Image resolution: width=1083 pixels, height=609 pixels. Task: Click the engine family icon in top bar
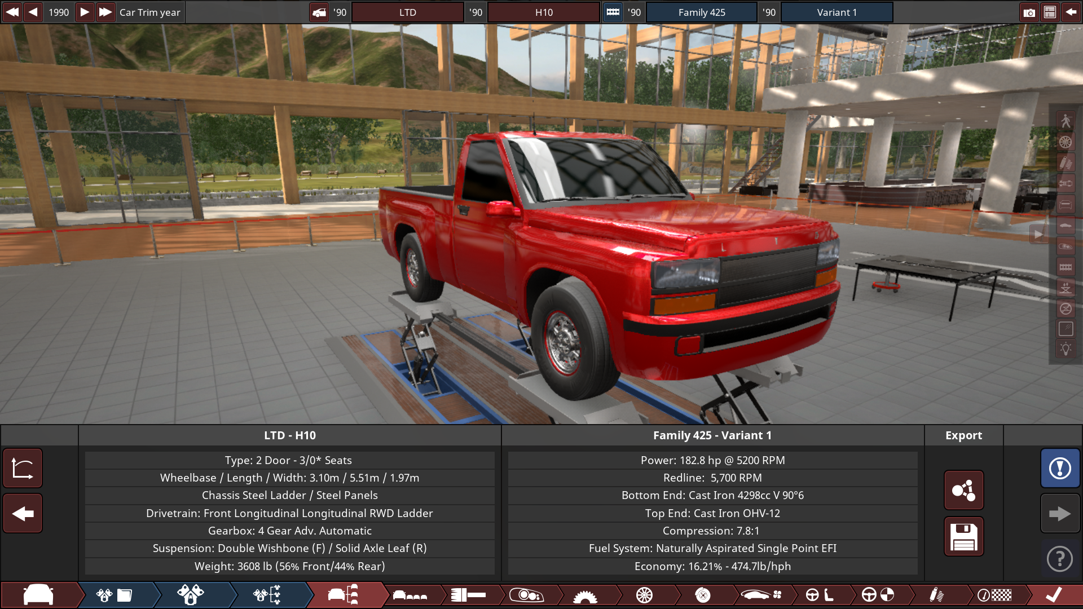(613, 12)
